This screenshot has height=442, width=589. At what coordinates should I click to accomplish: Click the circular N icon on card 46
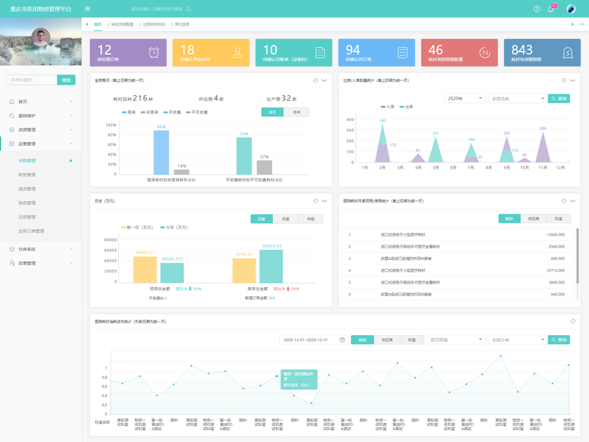pos(485,52)
